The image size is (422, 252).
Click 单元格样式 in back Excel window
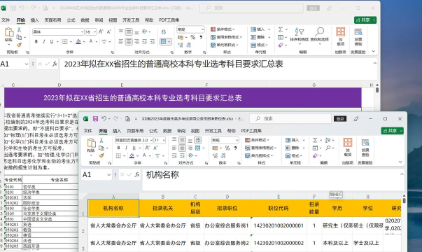pos(225,45)
